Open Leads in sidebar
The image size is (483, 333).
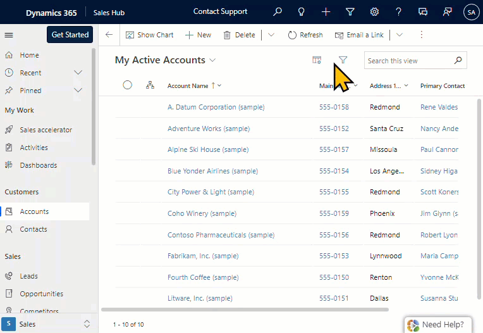click(28, 276)
